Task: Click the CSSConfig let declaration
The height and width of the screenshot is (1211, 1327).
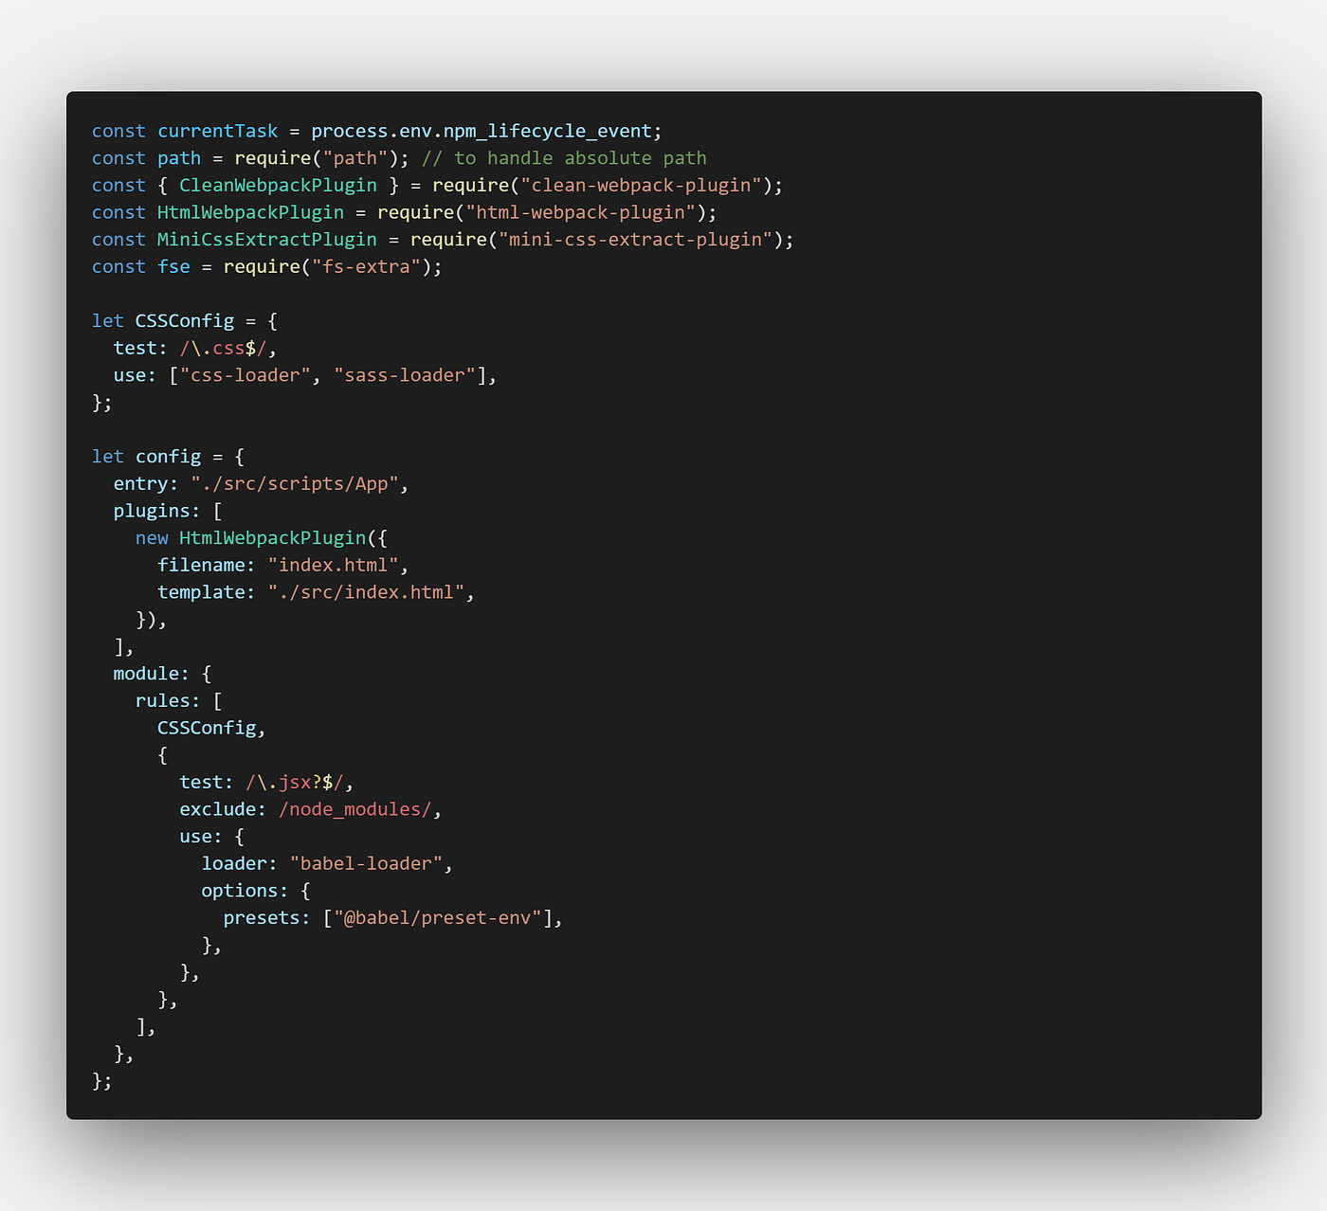Action: click(x=184, y=321)
